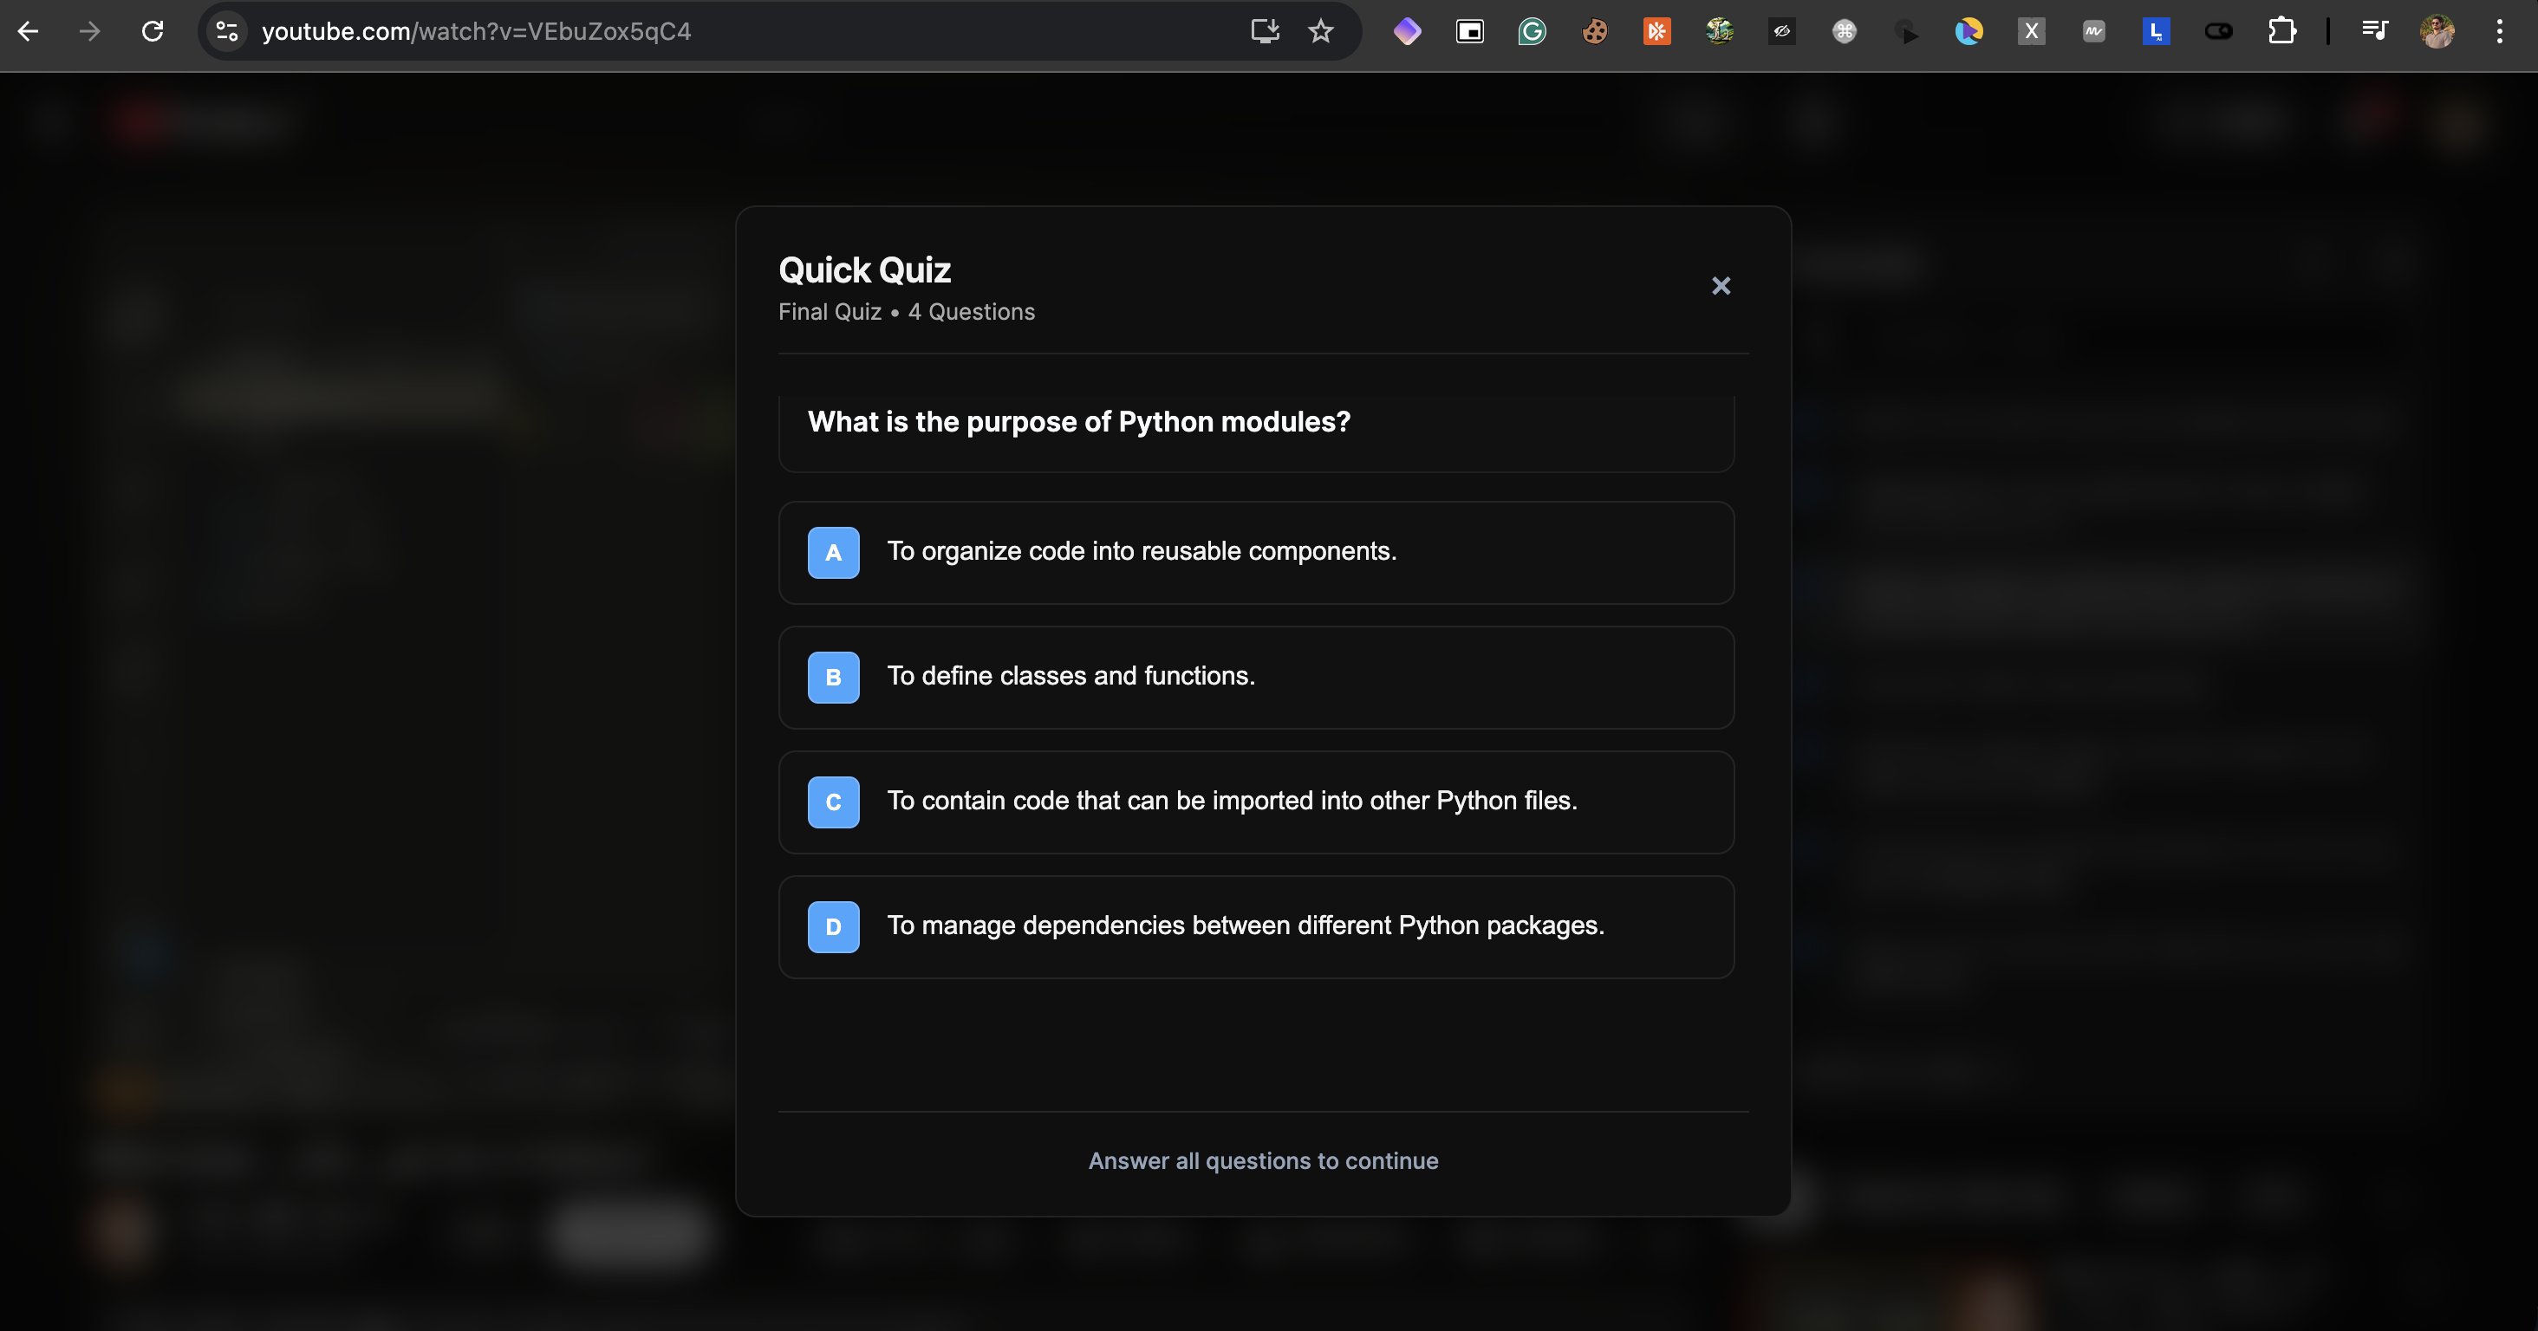Screen dimensions: 2538x1331
Task: Open the Extensions puzzle piece menu
Action: 2281,31
